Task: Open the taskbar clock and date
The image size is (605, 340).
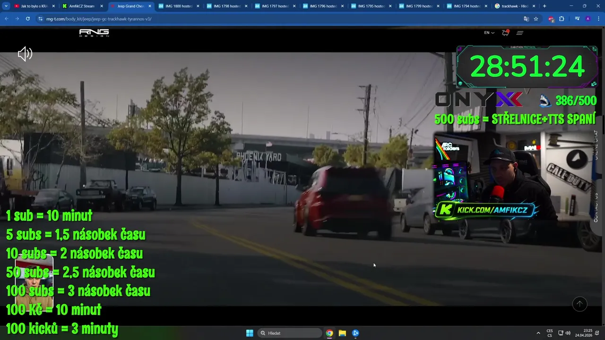Action: [x=584, y=333]
